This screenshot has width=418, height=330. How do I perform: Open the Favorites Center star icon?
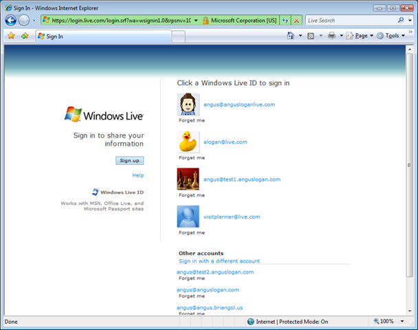[x=11, y=36]
